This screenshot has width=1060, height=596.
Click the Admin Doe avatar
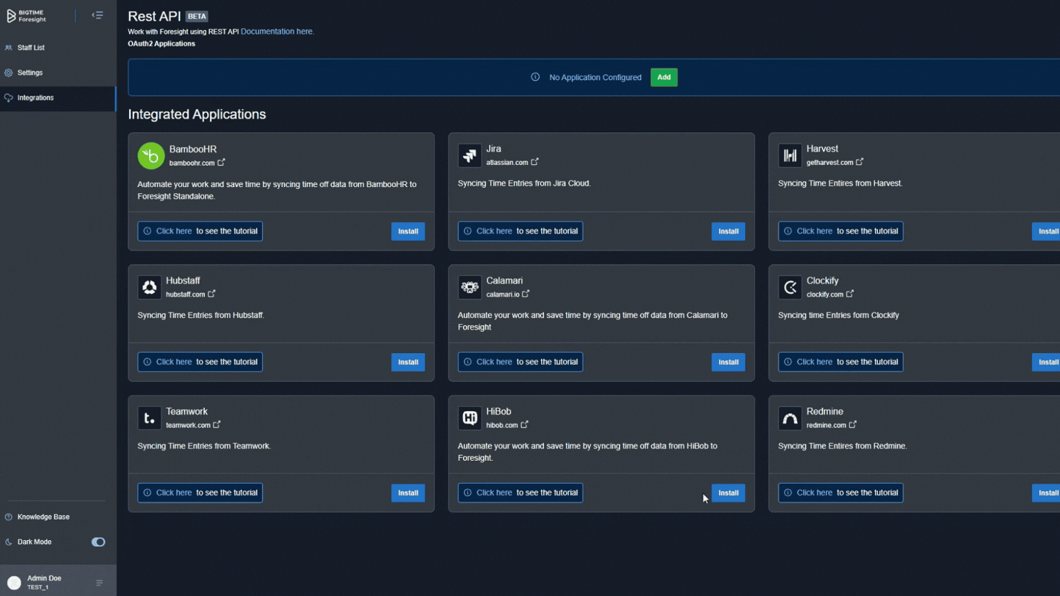tap(14, 583)
